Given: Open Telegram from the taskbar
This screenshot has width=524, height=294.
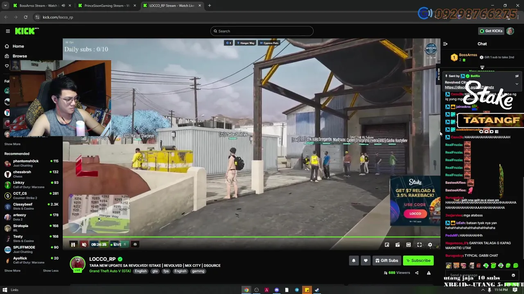Looking at the screenshot, I should point(297,290).
